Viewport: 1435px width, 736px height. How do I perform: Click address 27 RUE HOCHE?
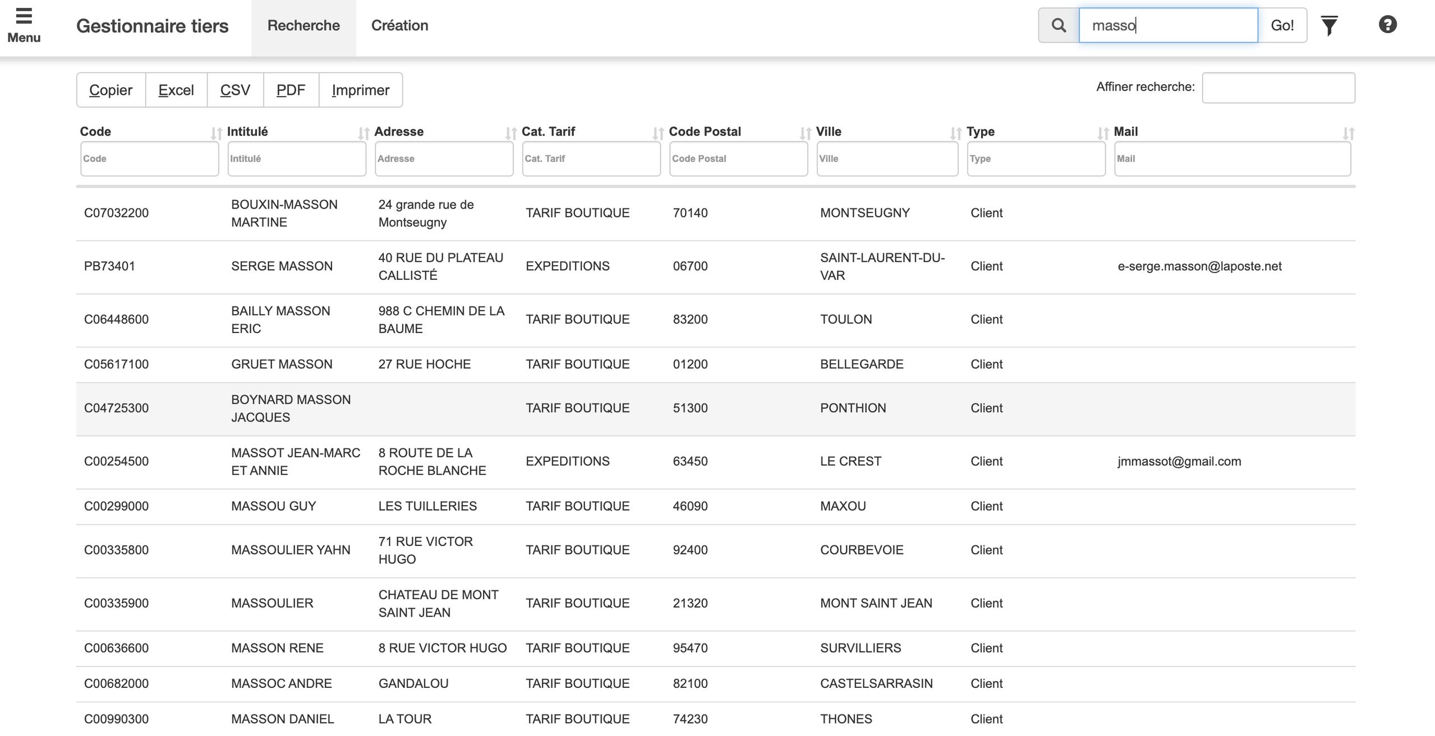pyautogui.click(x=424, y=364)
